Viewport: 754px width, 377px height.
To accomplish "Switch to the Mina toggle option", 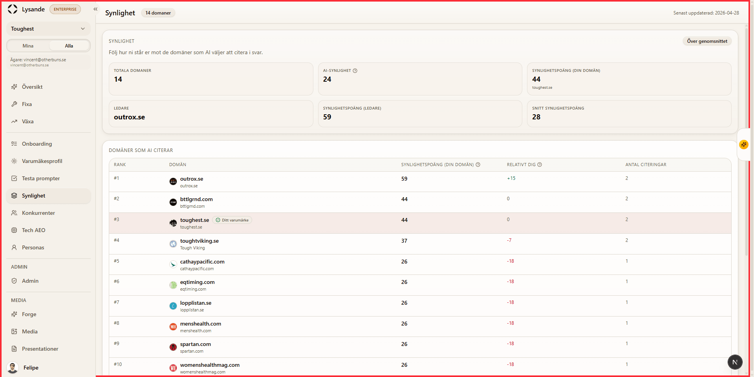I will pos(28,46).
